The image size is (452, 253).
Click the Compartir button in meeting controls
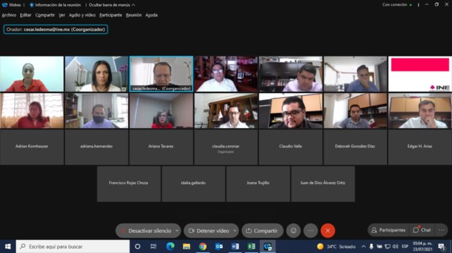[262, 231]
